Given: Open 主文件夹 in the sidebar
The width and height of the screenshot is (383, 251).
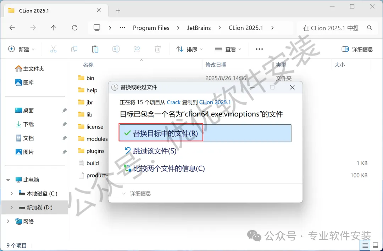Looking at the screenshot, I should (x=30, y=69).
